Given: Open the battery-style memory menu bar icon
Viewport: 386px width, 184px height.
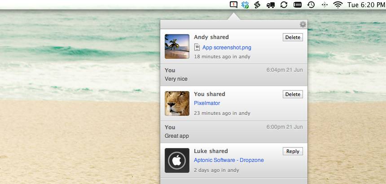Looking at the screenshot, I should (298, 5).
